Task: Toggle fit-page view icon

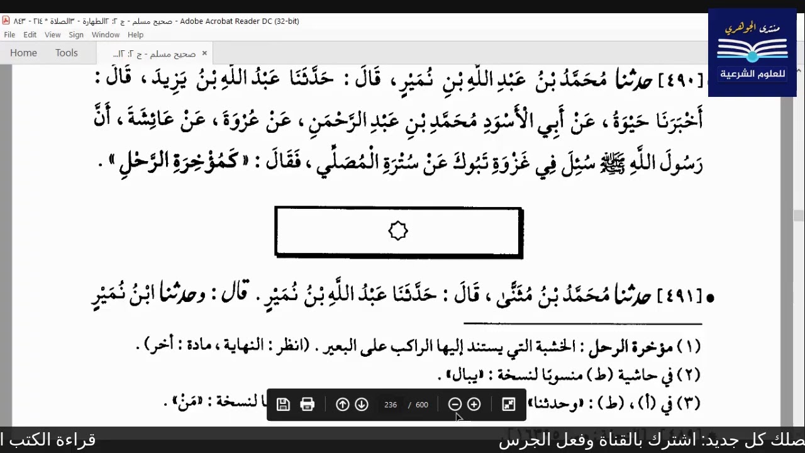Action: click(509, 405)
